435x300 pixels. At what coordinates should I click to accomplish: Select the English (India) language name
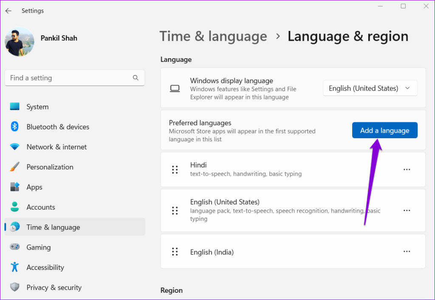pos(212,252)
